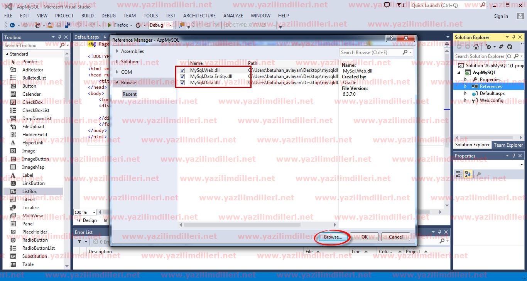The height and width of the screenshot is (281, 527).
Task: Expand the Properties node in Solution Explorer
Action: tap(465, 80)
